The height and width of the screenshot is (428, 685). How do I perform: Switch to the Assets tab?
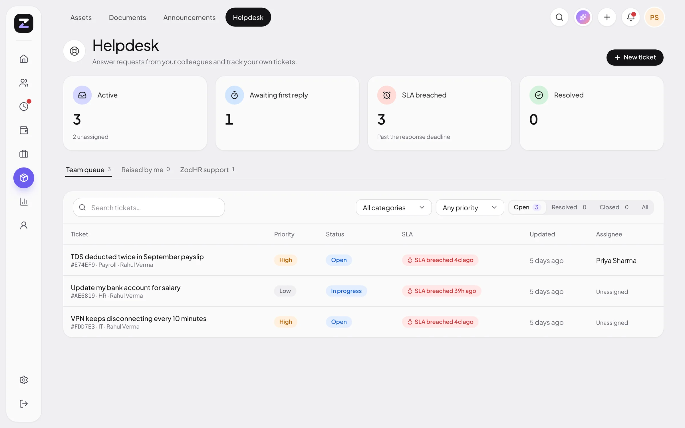(x=81, y=17)
